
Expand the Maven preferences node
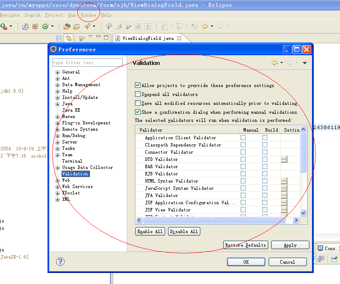pos(57,117)
